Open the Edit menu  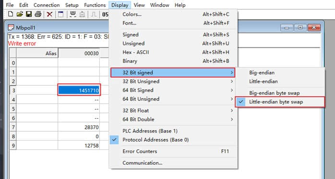point(24,5)
